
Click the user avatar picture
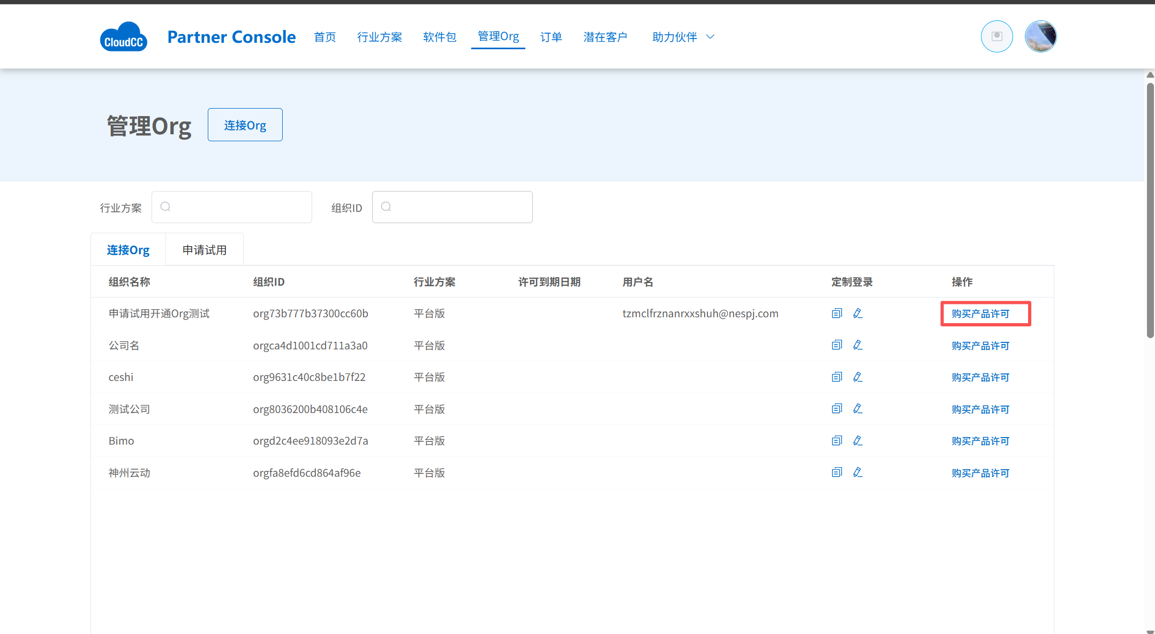(1040, 36)
